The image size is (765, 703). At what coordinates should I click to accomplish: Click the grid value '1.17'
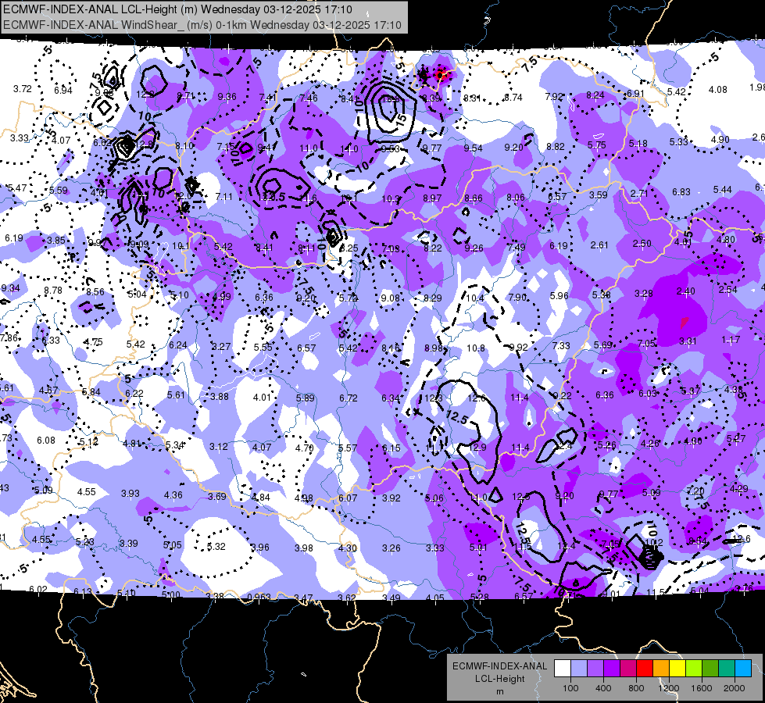coord(731,340)
